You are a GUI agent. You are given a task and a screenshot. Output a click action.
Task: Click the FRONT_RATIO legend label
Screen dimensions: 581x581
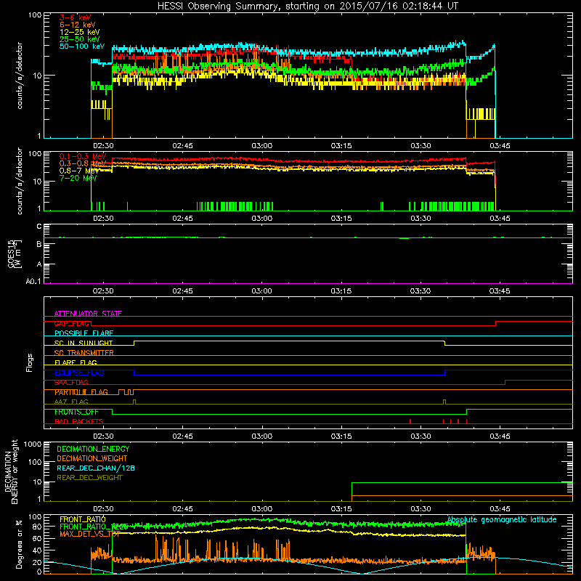pos(83,519)
